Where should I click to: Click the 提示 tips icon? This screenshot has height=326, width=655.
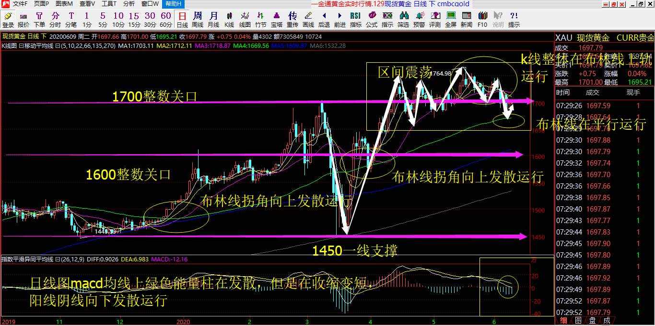coord(514,20)
